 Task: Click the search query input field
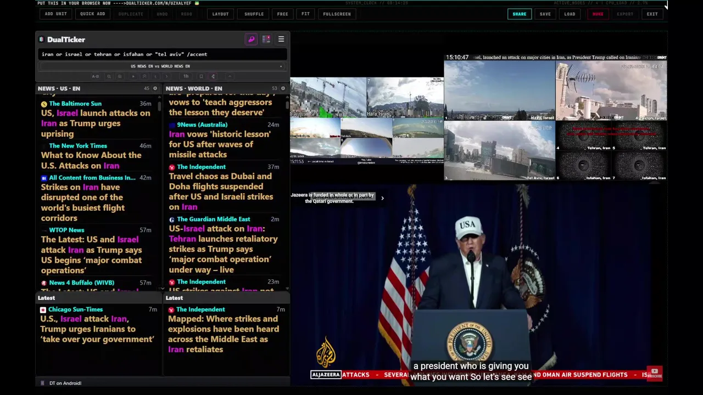[x=163, y=54]
